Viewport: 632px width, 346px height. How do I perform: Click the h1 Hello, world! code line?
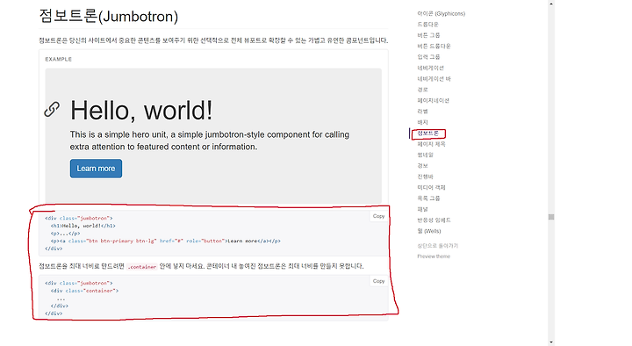coord(83,226)
